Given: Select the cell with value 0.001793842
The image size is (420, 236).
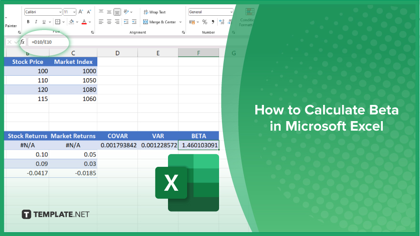Looking at the screenshot, I should tap(117, 145).
